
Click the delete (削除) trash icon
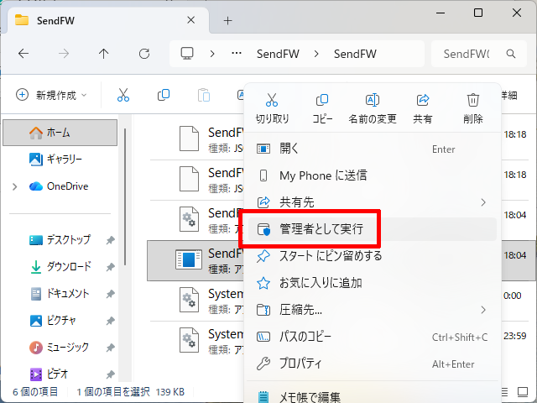click(x=473, y=102)
